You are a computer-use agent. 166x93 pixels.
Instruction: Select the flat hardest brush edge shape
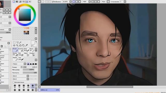[x=36, y=64]
